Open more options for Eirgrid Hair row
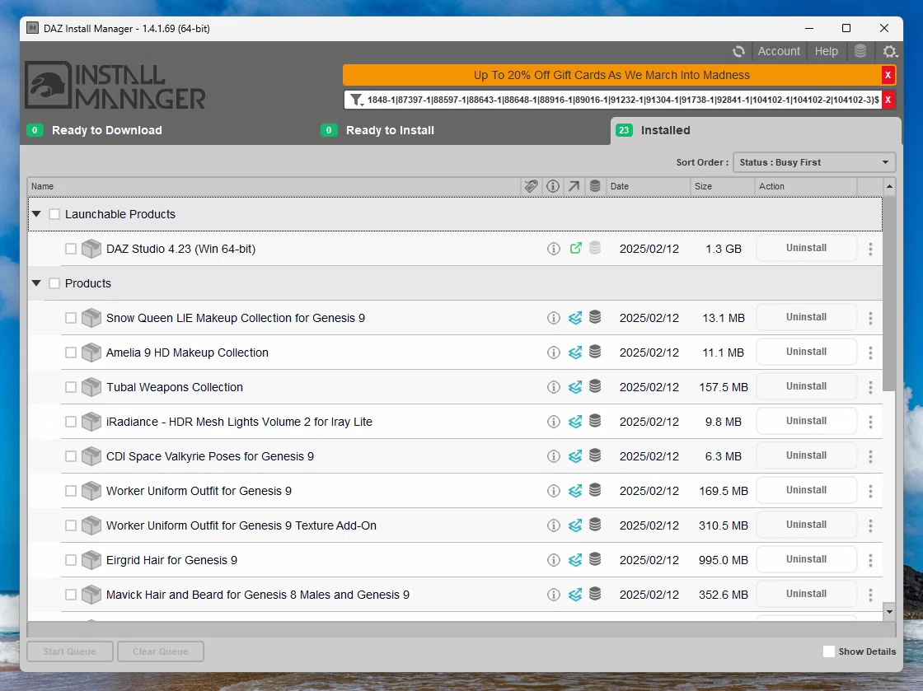 tap(870, 560)
